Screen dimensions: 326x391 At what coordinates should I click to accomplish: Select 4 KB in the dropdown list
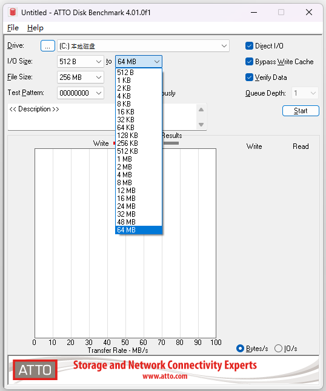click(139, 96)
